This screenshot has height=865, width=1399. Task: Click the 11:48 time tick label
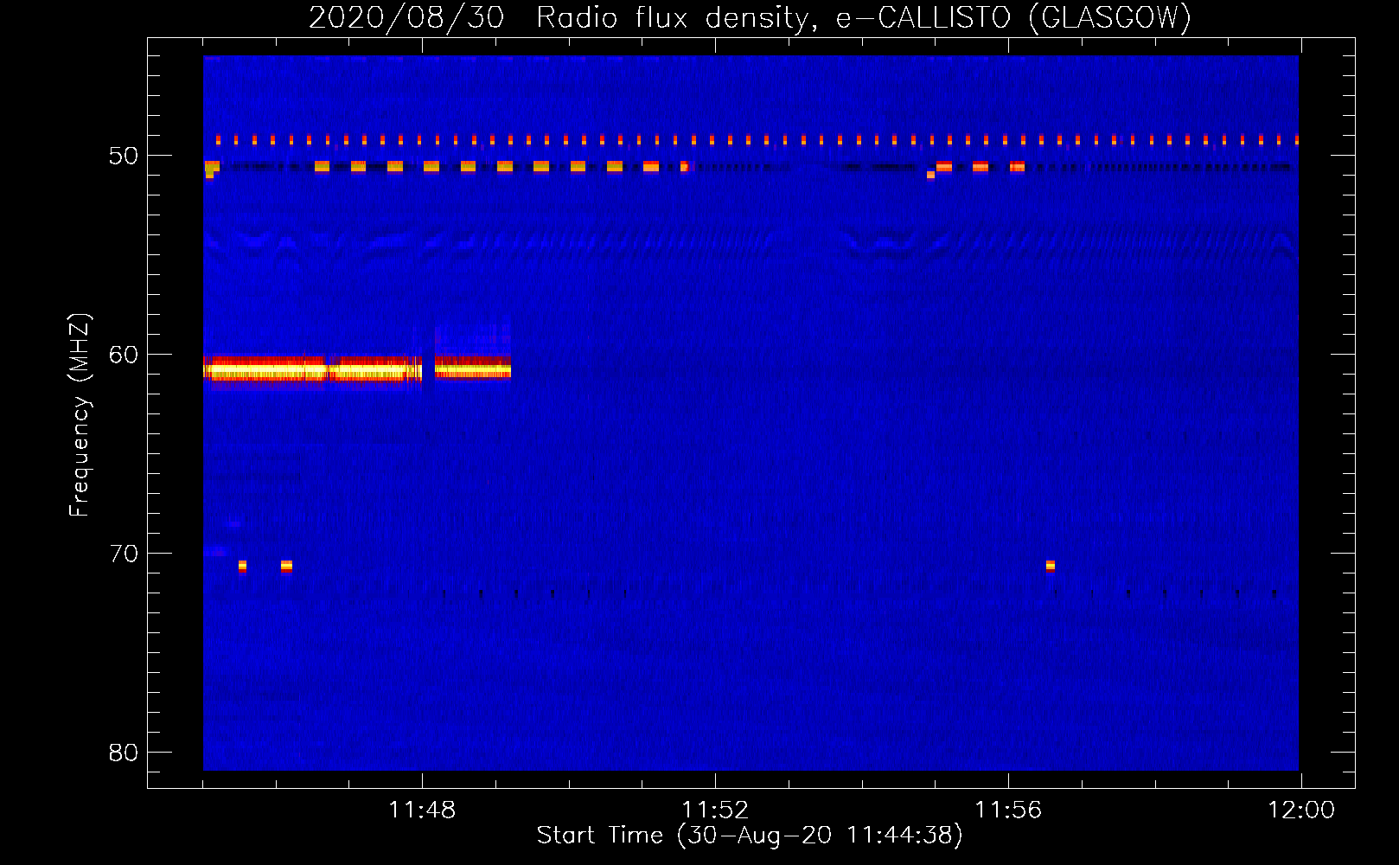[422, 811]
